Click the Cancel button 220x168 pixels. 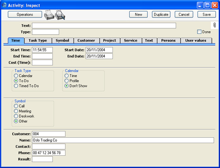point(184,14)
